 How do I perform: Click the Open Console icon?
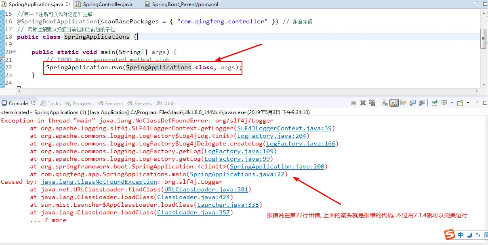[460, 103]
